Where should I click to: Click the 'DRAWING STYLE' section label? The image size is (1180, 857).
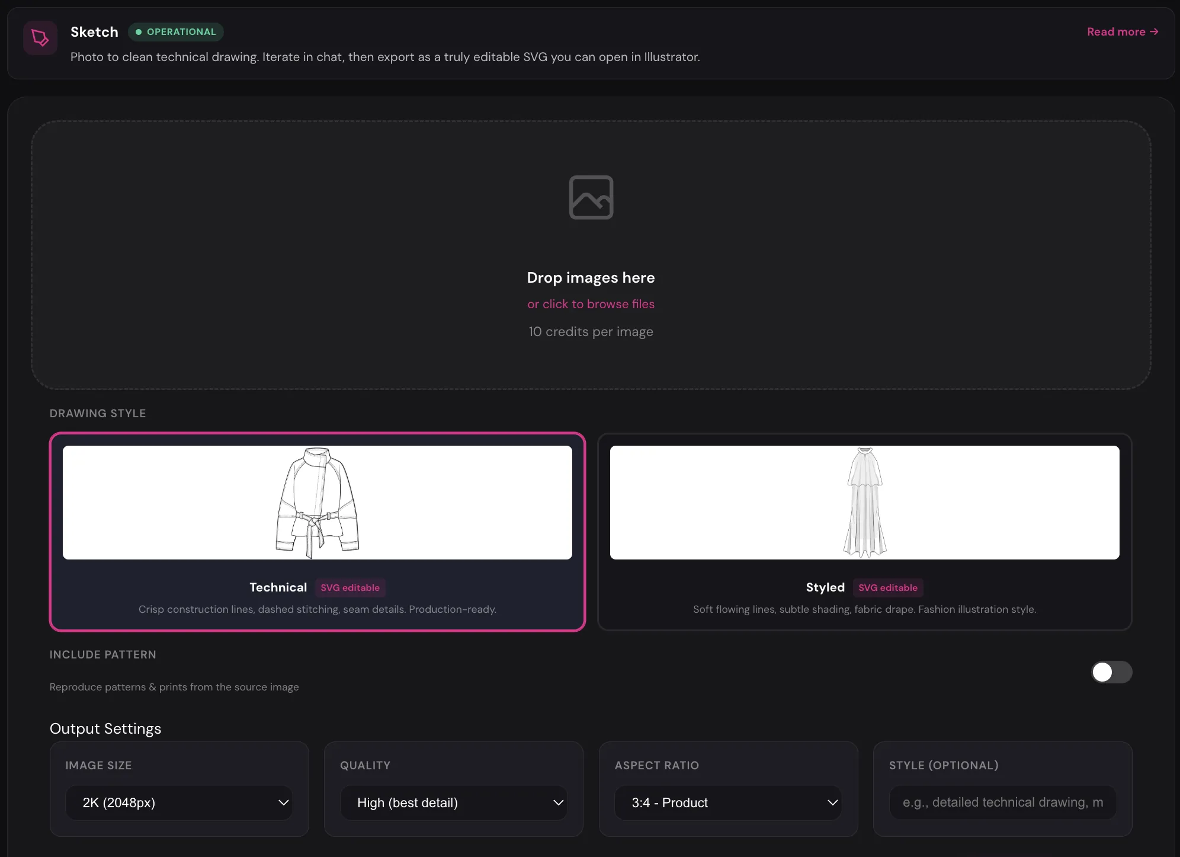pyautogui.click(x=98, y=413)
